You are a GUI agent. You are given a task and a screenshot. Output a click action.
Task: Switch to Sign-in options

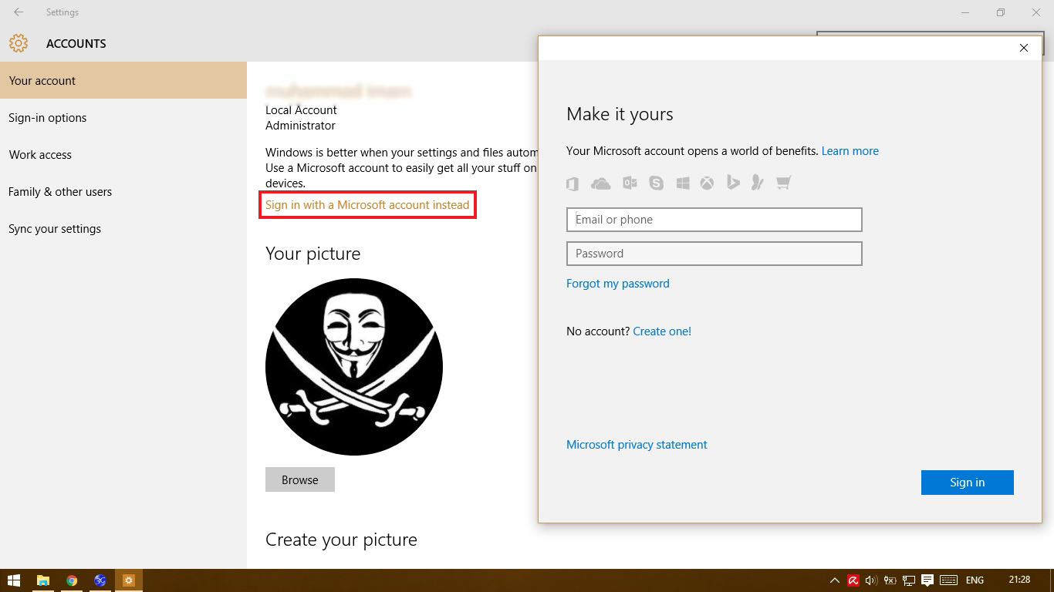click(47, 117)
